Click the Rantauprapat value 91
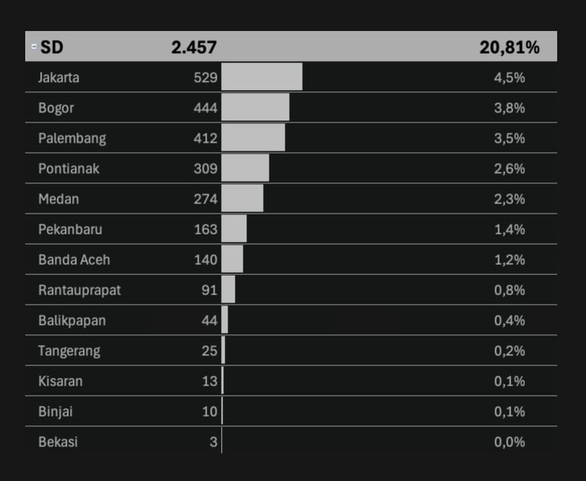Viewport: 586px width, 481px height. 209,290
